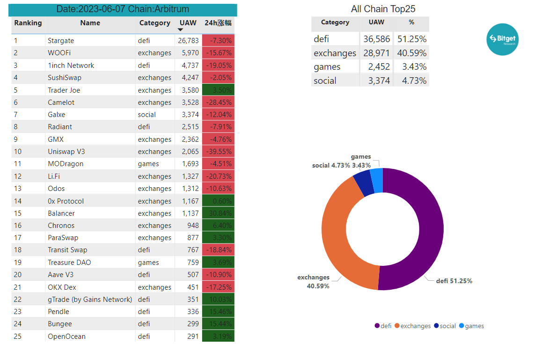This screenshot has height=344, width=548.
Task: Select the Uniswap V3 row
Action: (x=123, y=152)
